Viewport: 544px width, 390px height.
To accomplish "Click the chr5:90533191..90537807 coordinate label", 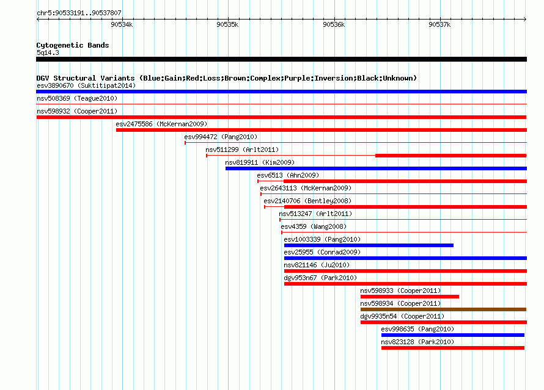I will pyautogui.click(x=79, y=13).
